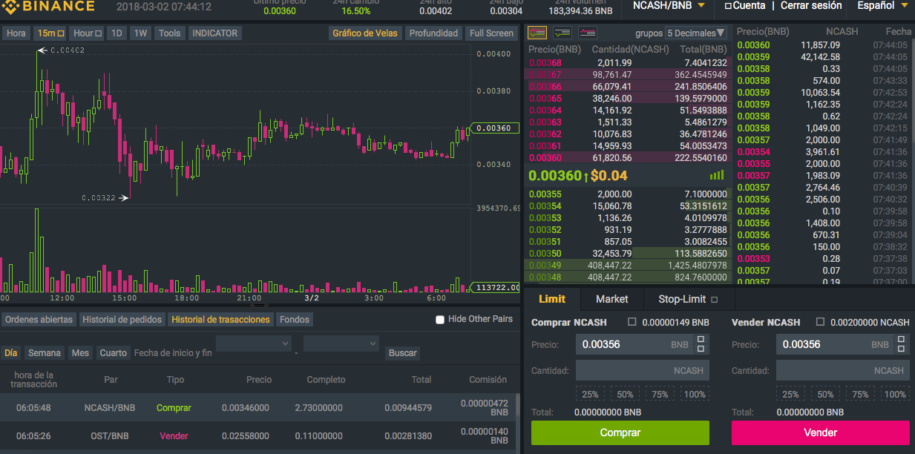Viewport: 915px width, 454px height.
Task: Decrease the buy price with the down stepper
Action: pyautogui.click(x=701, y=349)
